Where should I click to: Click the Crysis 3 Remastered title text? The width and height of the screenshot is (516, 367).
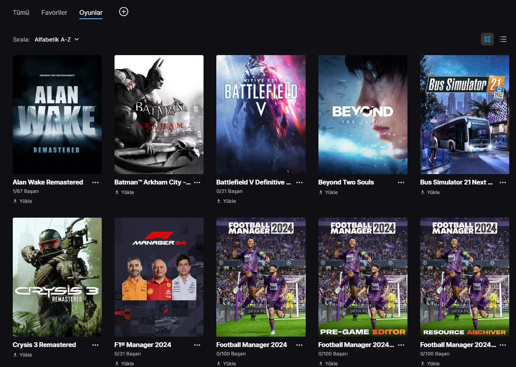coord(44,345)
